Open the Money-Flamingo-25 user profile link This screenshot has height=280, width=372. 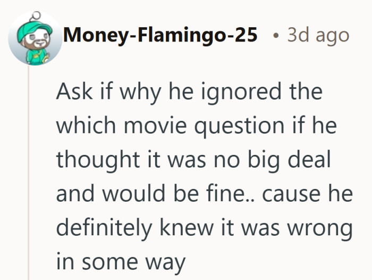click(160, 35)
